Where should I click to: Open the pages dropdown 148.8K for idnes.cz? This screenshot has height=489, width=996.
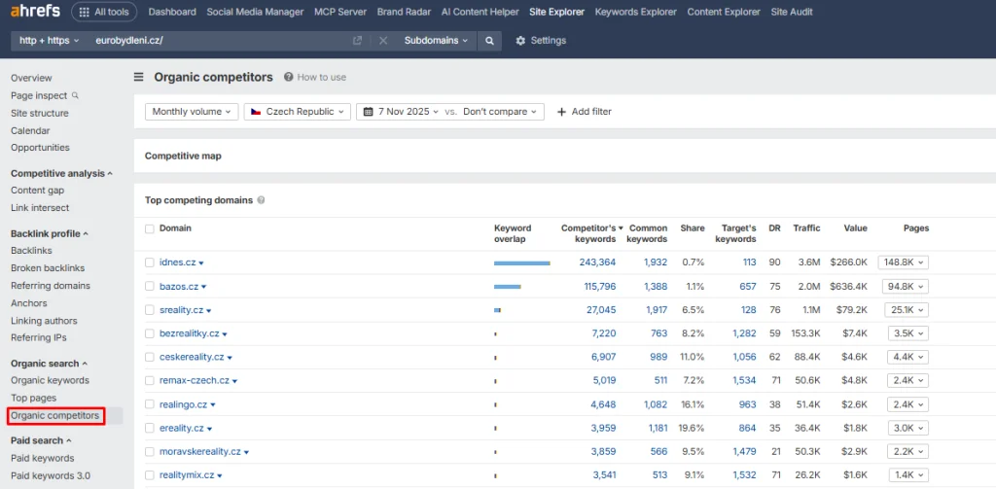[904, 262]
